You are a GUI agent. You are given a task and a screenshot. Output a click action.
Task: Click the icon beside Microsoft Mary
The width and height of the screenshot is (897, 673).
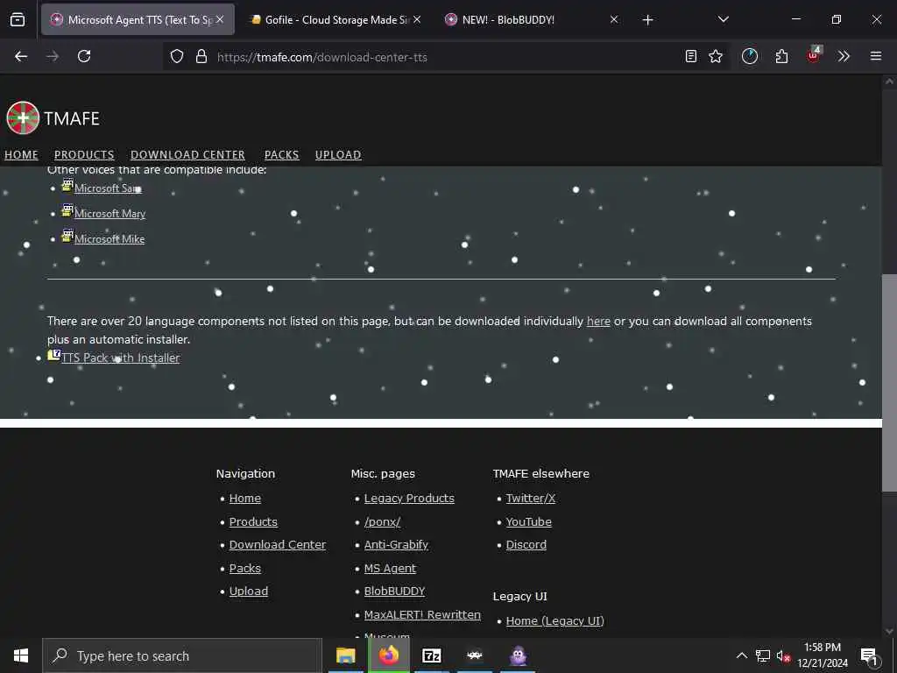coord(67,210)
